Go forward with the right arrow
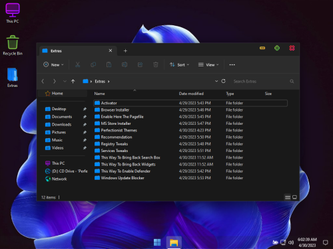Viewport: 333px width, 249px height. tap(55, 81)
